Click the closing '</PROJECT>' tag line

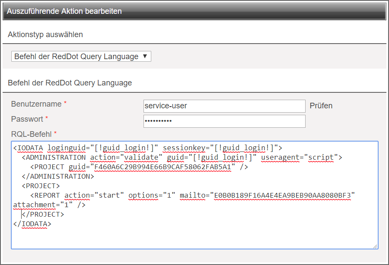(x=43, y=214)
